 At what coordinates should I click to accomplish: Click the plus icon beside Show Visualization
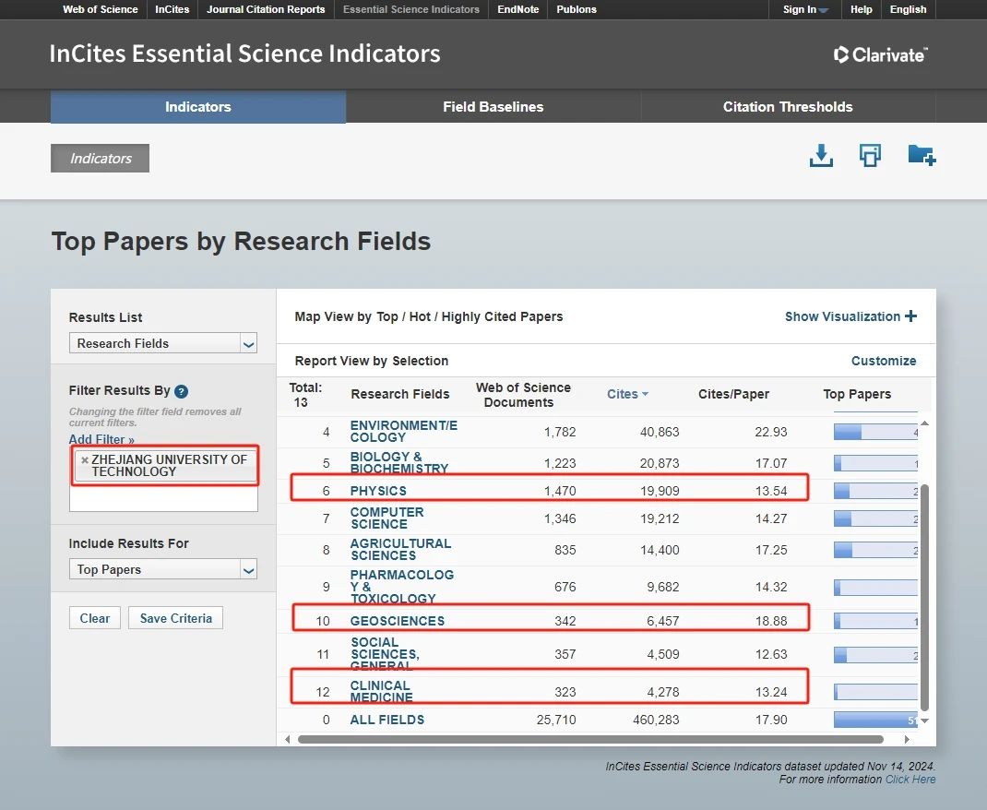point(910,316)
